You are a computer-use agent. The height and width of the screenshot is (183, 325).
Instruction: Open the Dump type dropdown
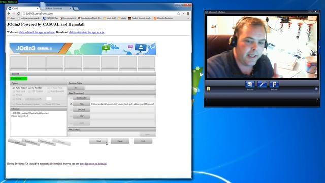pos(34,99)
